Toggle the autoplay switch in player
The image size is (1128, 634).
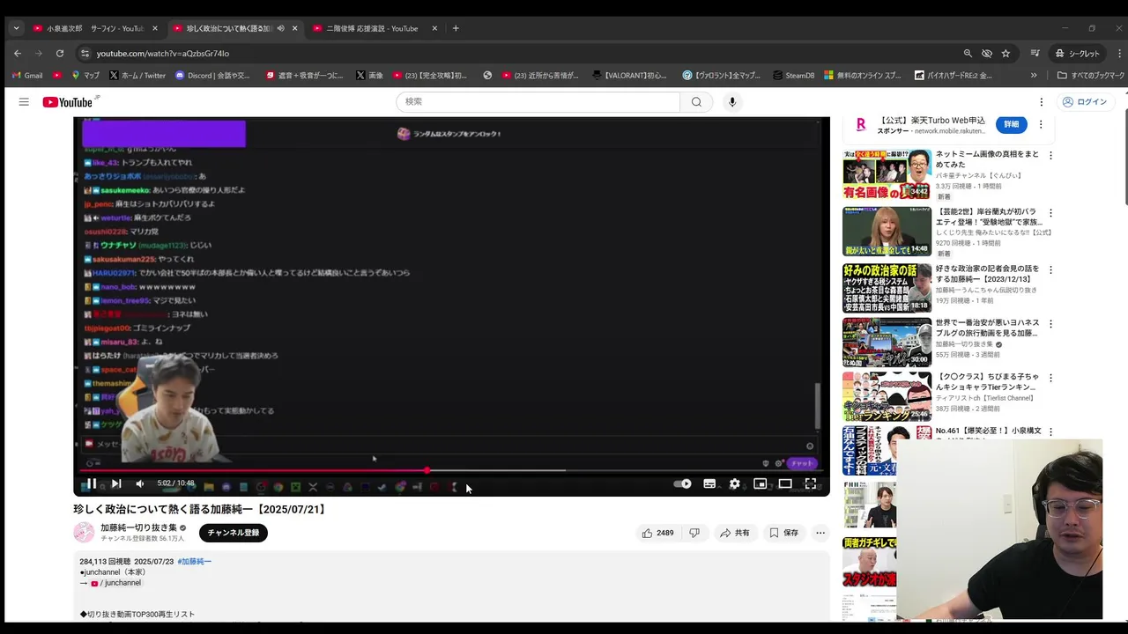[683, 483]
